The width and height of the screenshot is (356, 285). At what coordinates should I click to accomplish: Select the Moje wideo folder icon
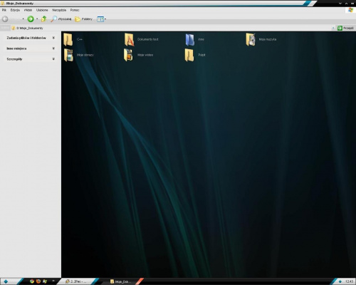[129, 55]
